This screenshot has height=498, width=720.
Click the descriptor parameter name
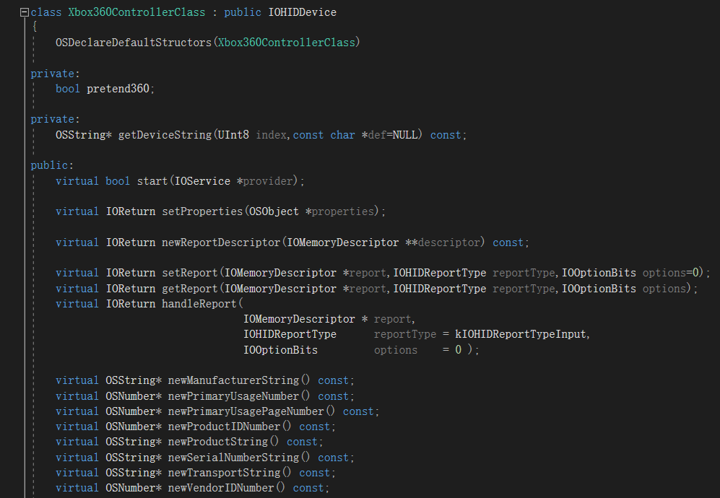[x=448, y=243]
